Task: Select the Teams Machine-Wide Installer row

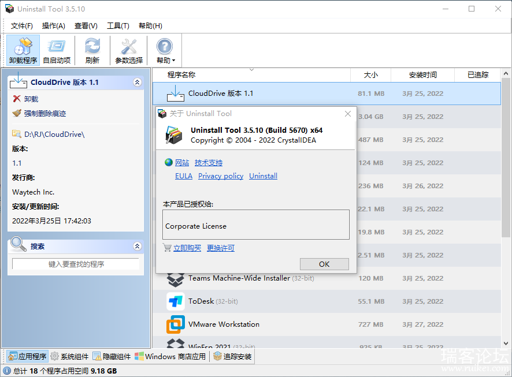Action: pyautogui.click(x=327, y=278)
